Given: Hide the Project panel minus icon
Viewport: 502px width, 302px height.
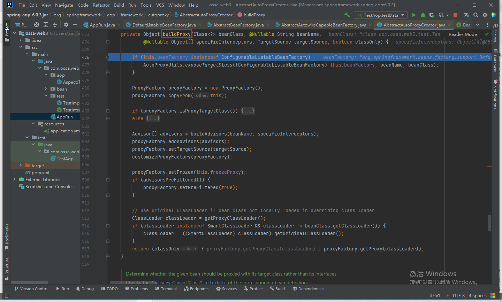Looking at the screenshot, I should tap(75, 25).
